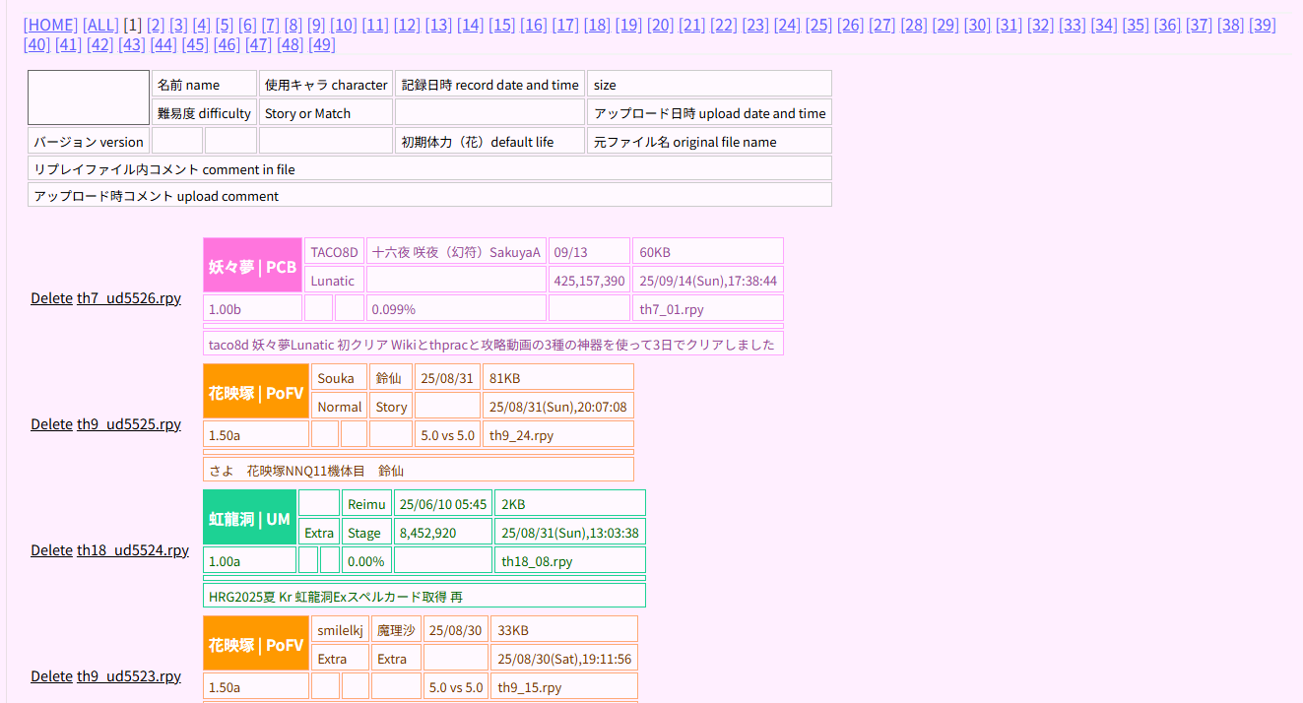Jump to page 10
Viewport: 1303px width, 703px height.
pos(343,25)
